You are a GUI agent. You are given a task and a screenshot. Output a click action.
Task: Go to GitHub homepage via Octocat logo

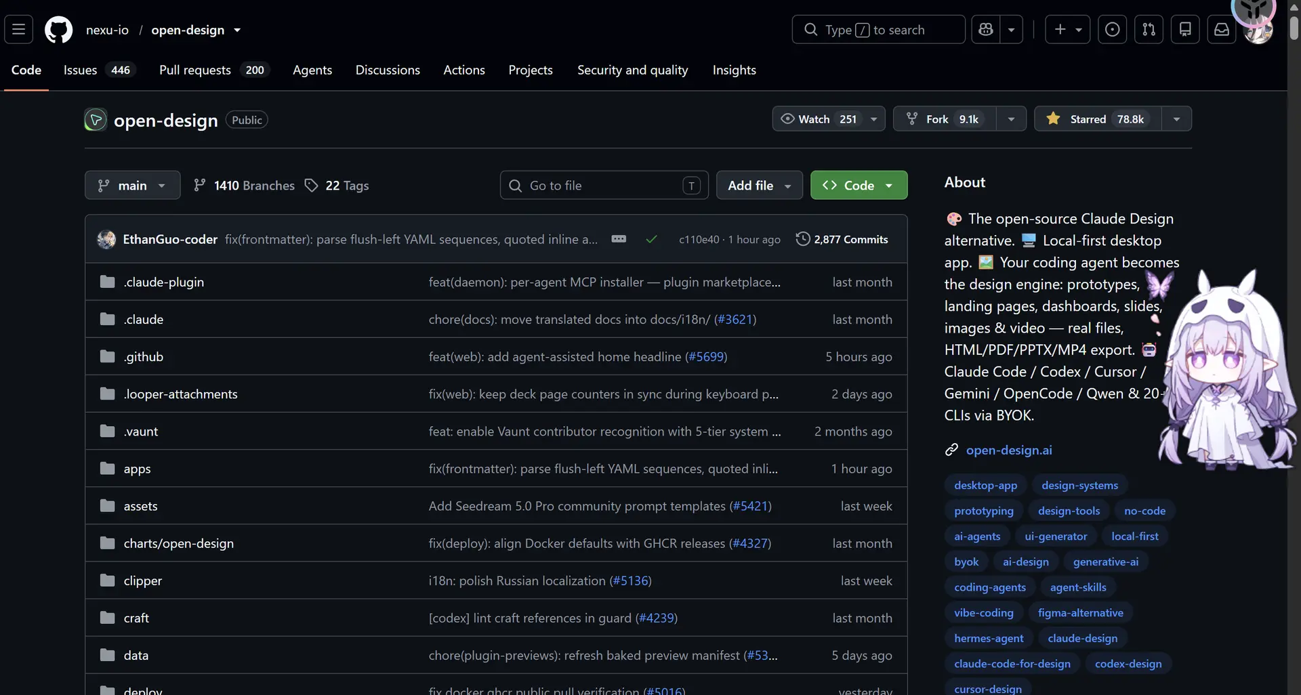click(x=58, y=30)
